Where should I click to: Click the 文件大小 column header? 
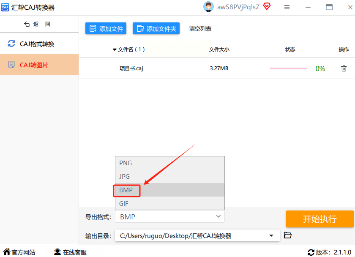coord(219,49)
